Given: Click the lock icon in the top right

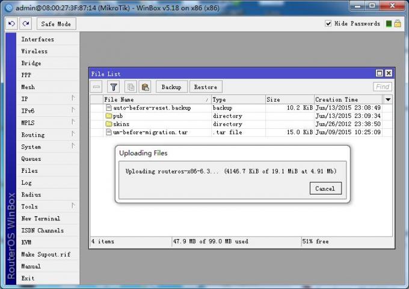Looking at the screenshot, I should tap(398, 23).
